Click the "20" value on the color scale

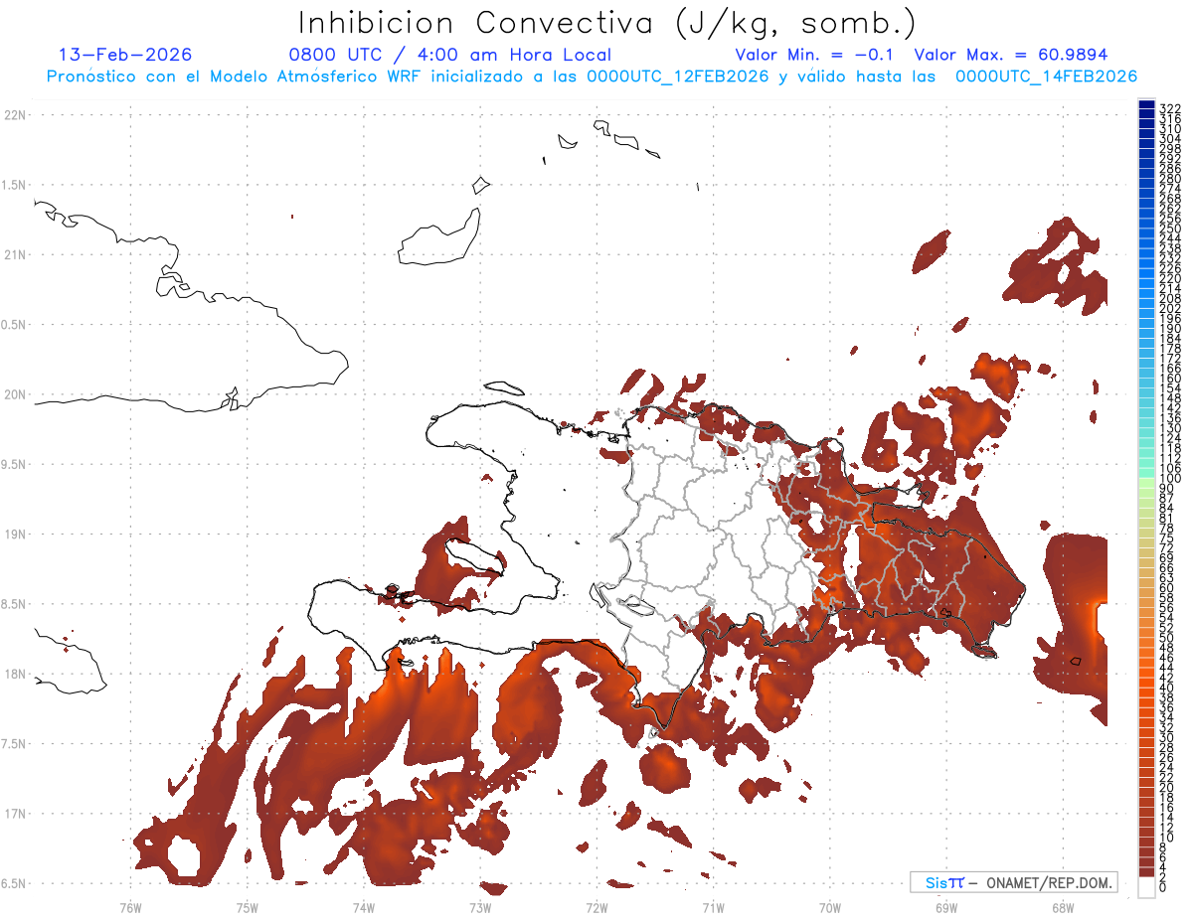point(1167,787)
